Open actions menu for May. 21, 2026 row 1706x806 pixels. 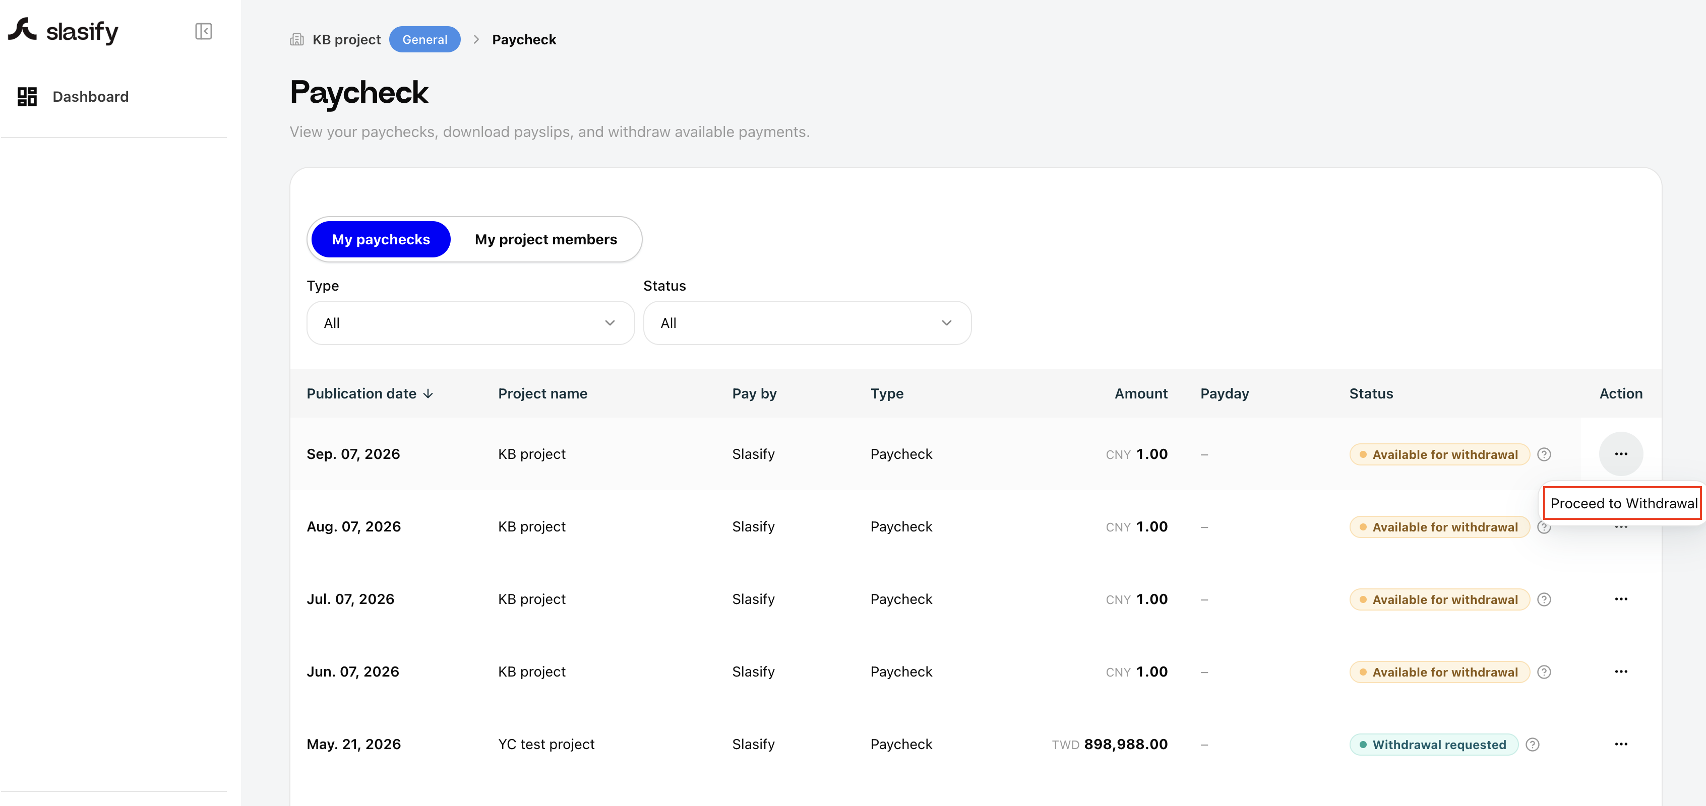click(x=1621, y=744)
